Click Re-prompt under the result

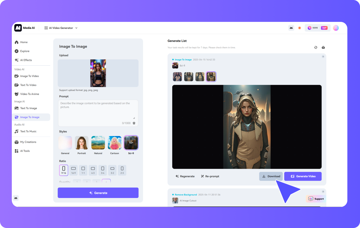[x=210, y=176]
